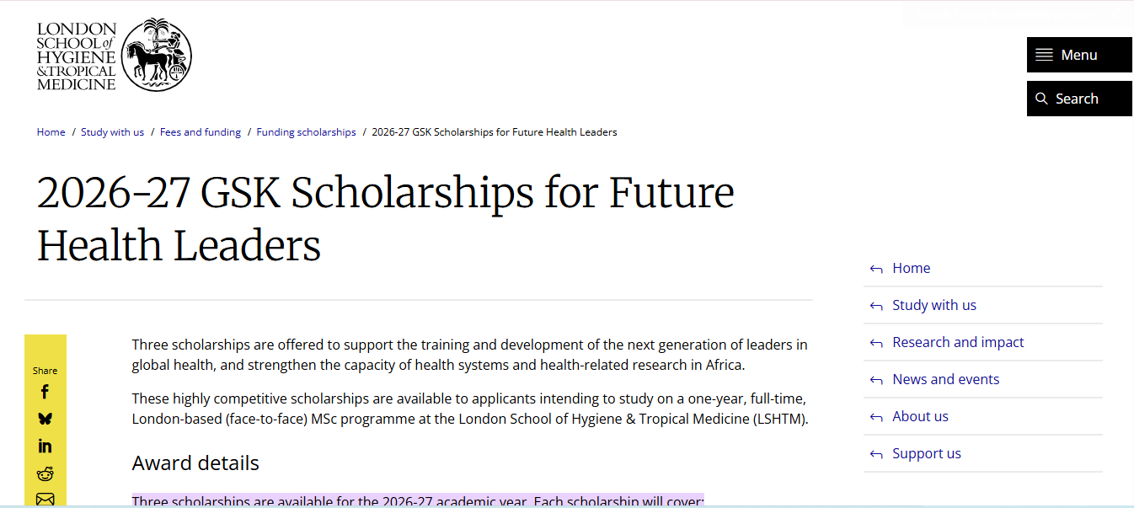
Task: Navigate to Home via breadcrumb
Action: (x=51, y=131)
